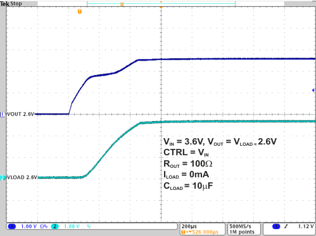Image resolution: width=316 pixels, height=236 pixels.
Task: Click the CTRL = VIN annotation
Action: [x=186, y=153]
